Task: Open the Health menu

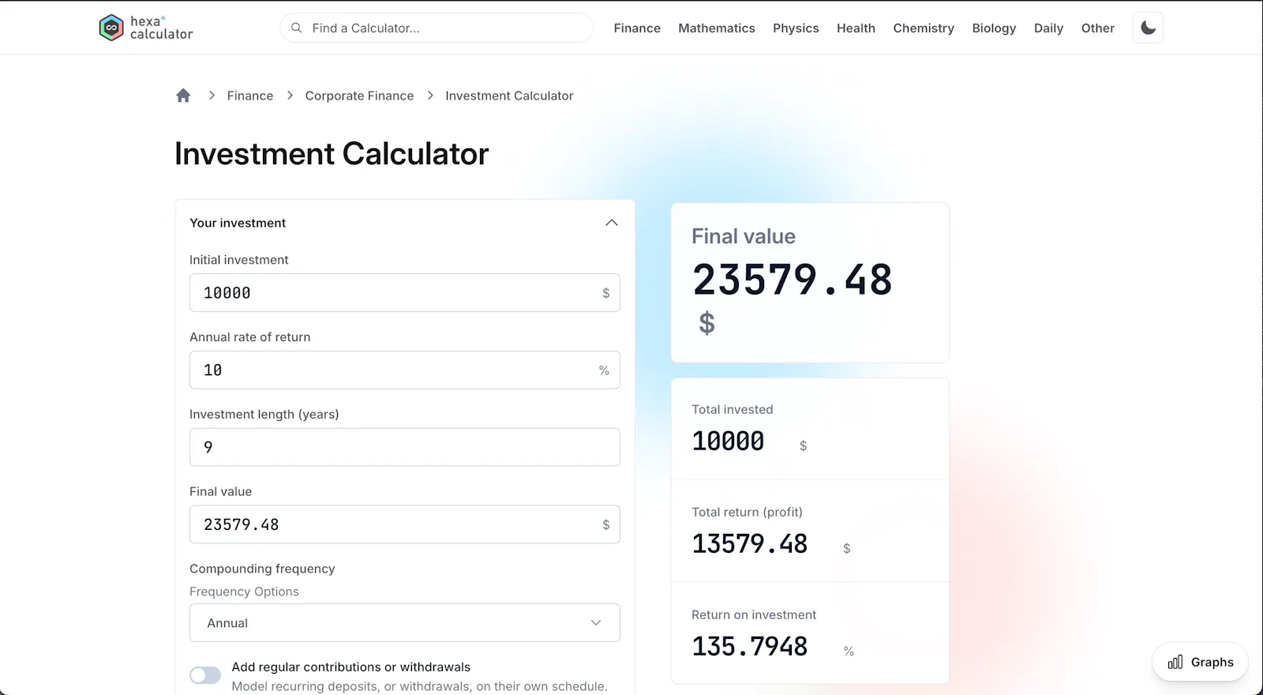Action: click(x=856, y=28)
